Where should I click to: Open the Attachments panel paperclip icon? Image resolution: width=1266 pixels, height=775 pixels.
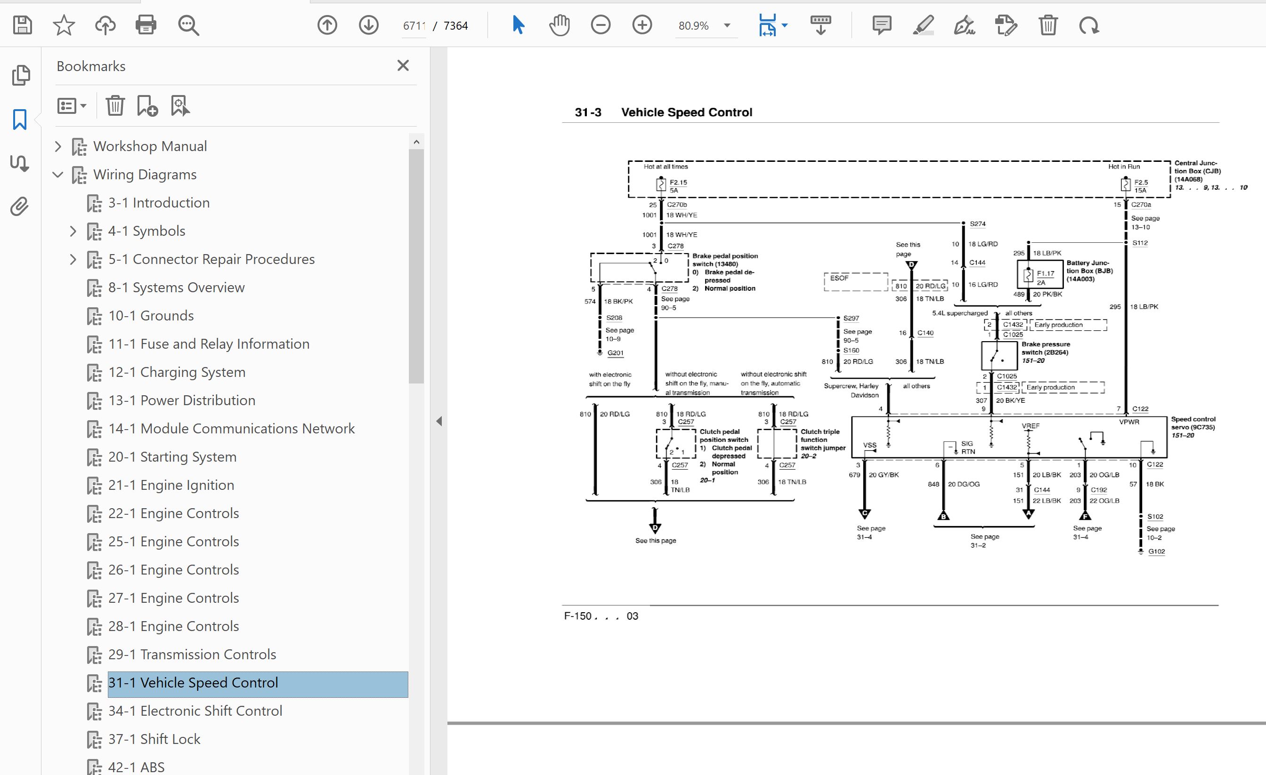click(x=20, y=207)
